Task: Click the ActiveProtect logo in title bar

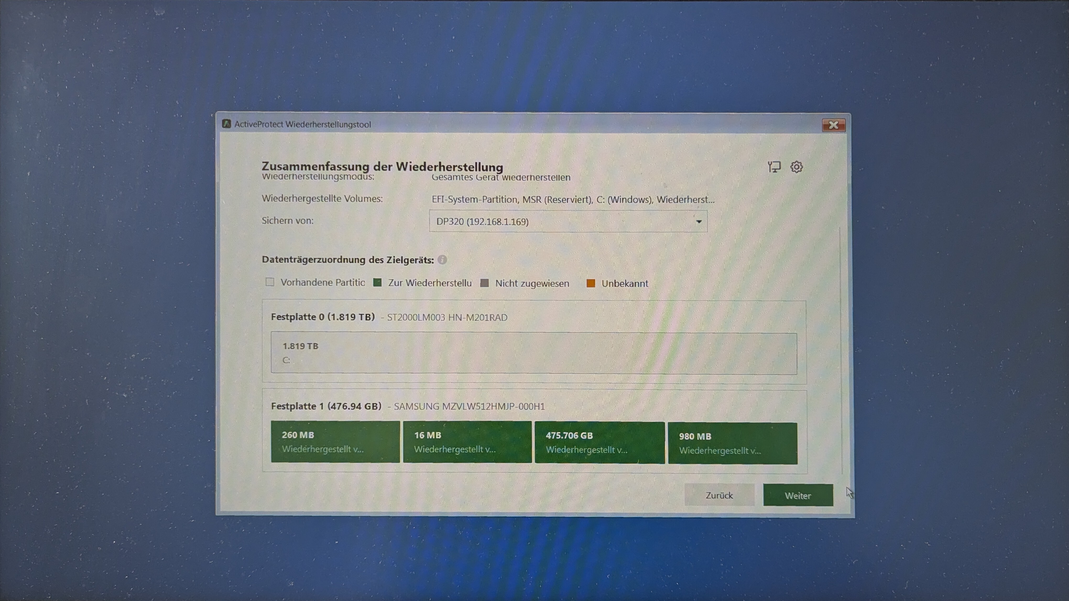Action: [x=227, y=124]
